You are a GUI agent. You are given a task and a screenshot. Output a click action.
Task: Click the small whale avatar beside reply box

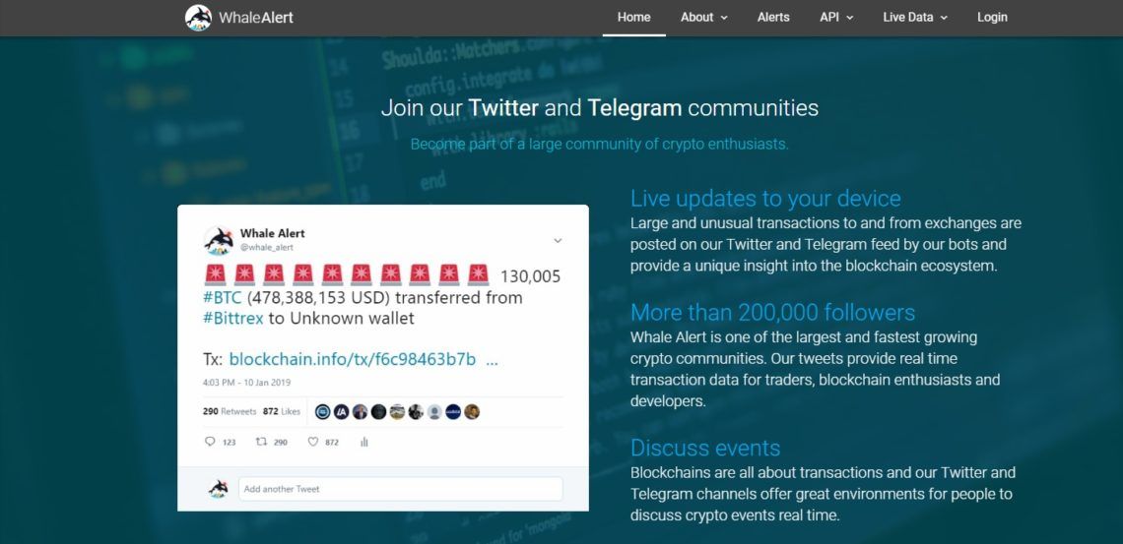click(219, 489)
